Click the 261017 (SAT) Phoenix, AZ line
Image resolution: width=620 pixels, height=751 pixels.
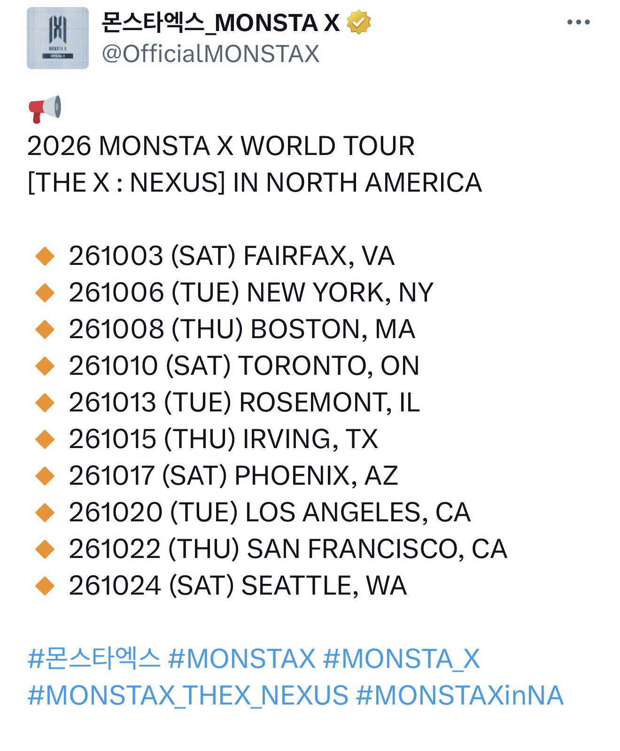tap(233, 476)
